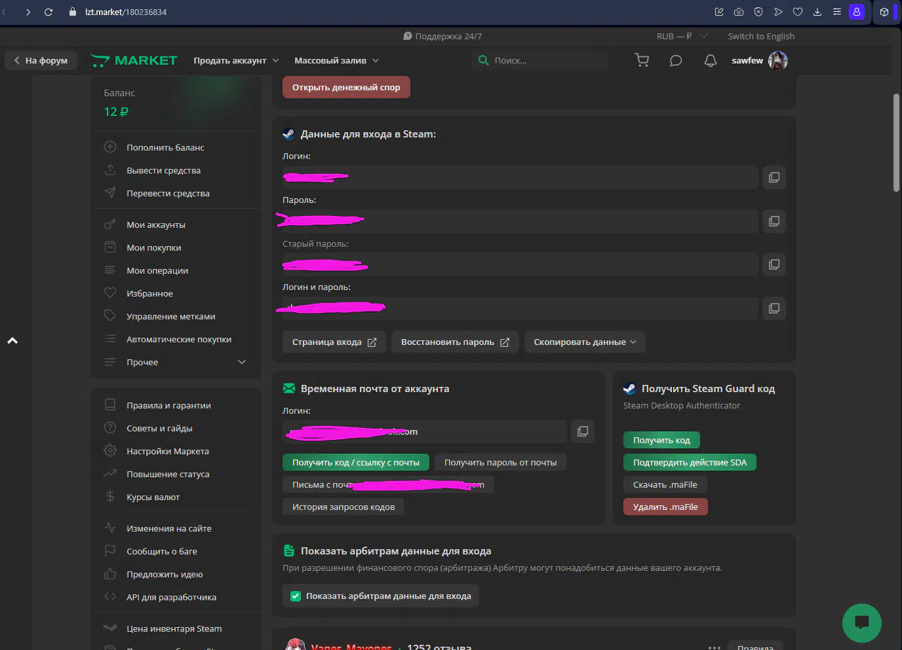
Task: Copy the Логин и пароль combined value
Action: (x=774, y=308)
